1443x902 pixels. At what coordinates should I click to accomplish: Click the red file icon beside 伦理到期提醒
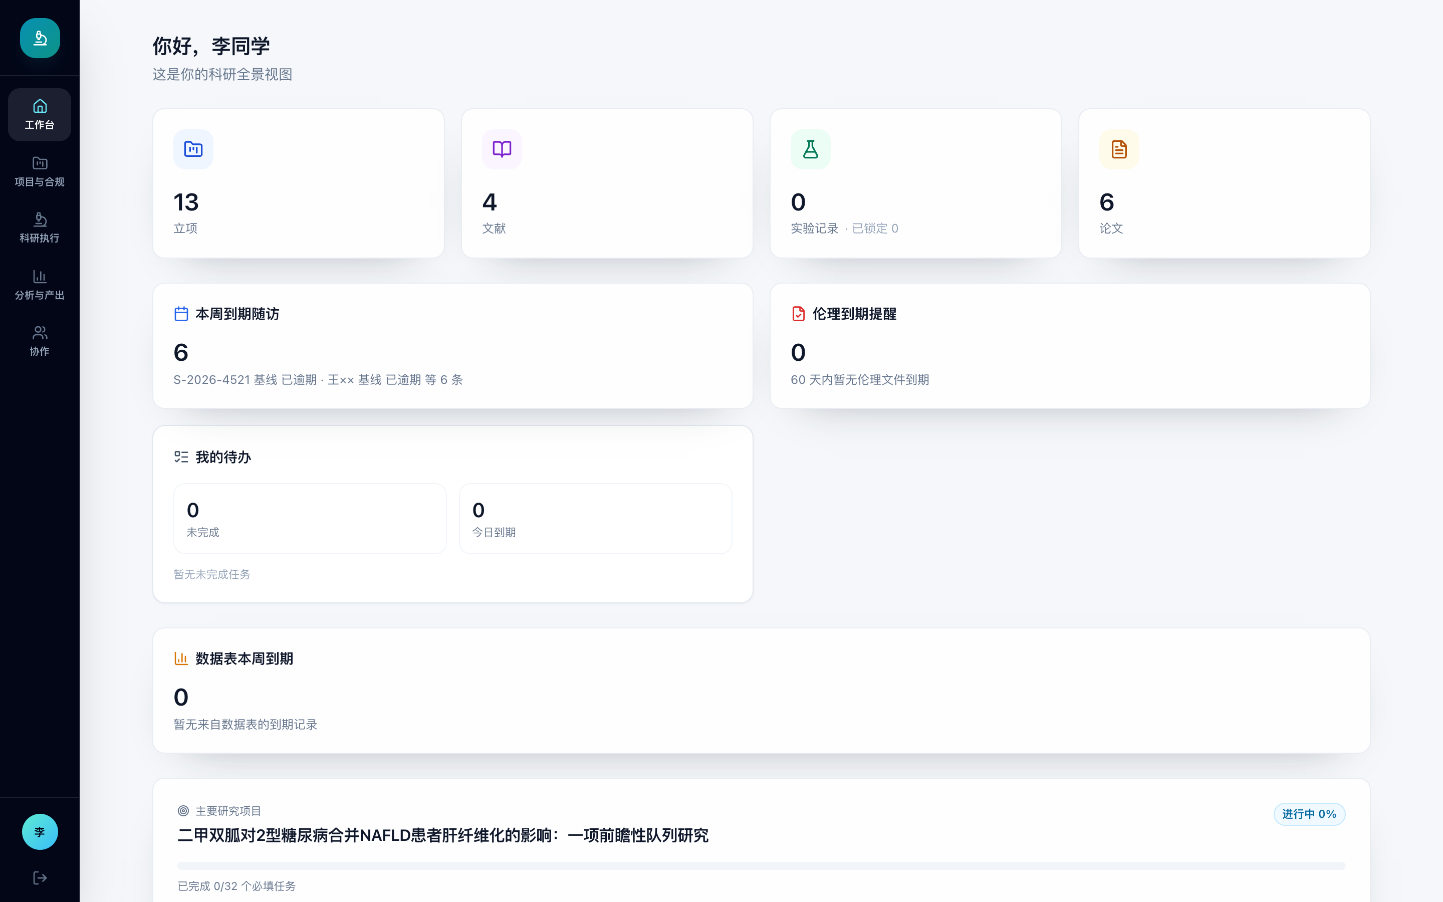point(799,314)
